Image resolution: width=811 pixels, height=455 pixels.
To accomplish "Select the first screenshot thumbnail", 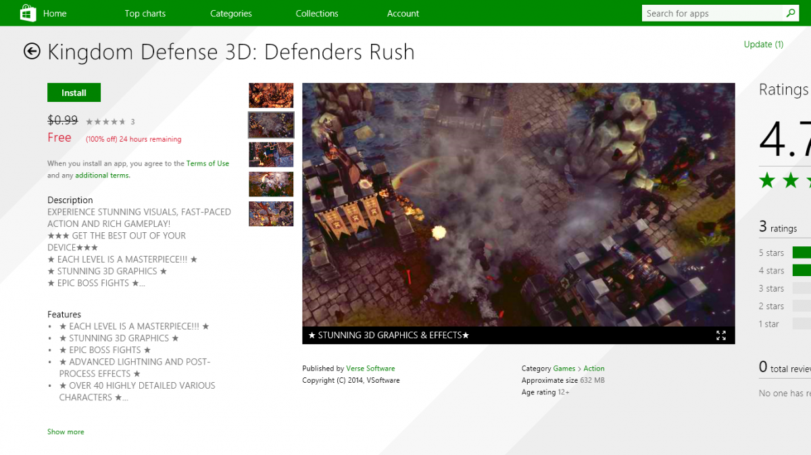I will (271, 95).
